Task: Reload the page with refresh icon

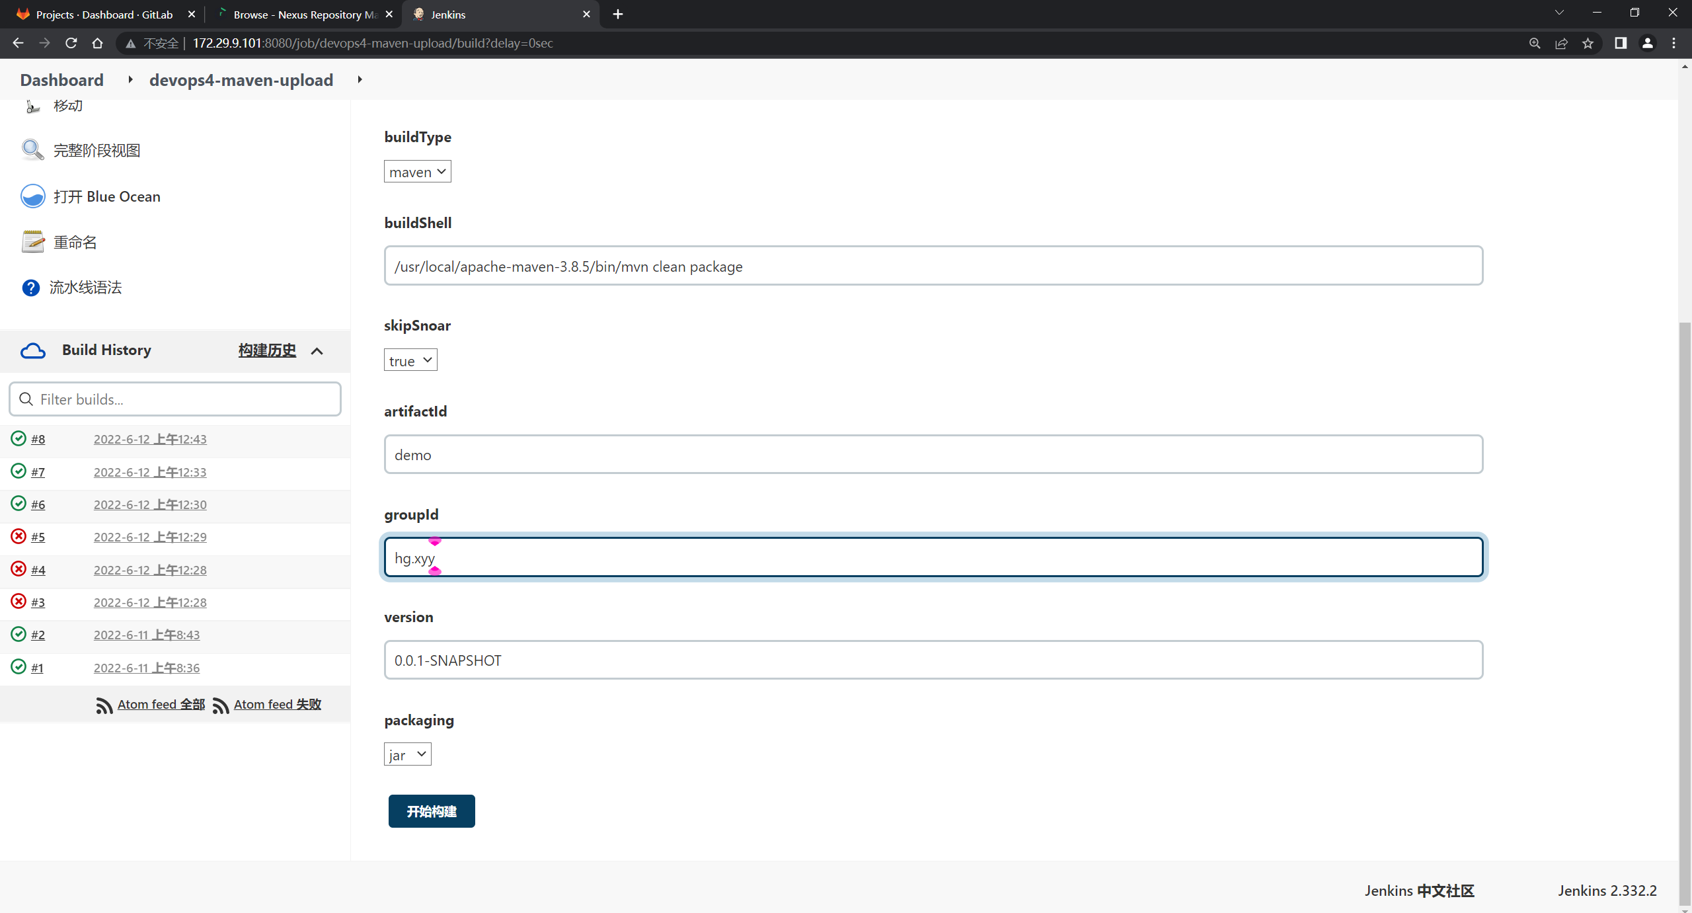Action: click(x=71, y=43)
